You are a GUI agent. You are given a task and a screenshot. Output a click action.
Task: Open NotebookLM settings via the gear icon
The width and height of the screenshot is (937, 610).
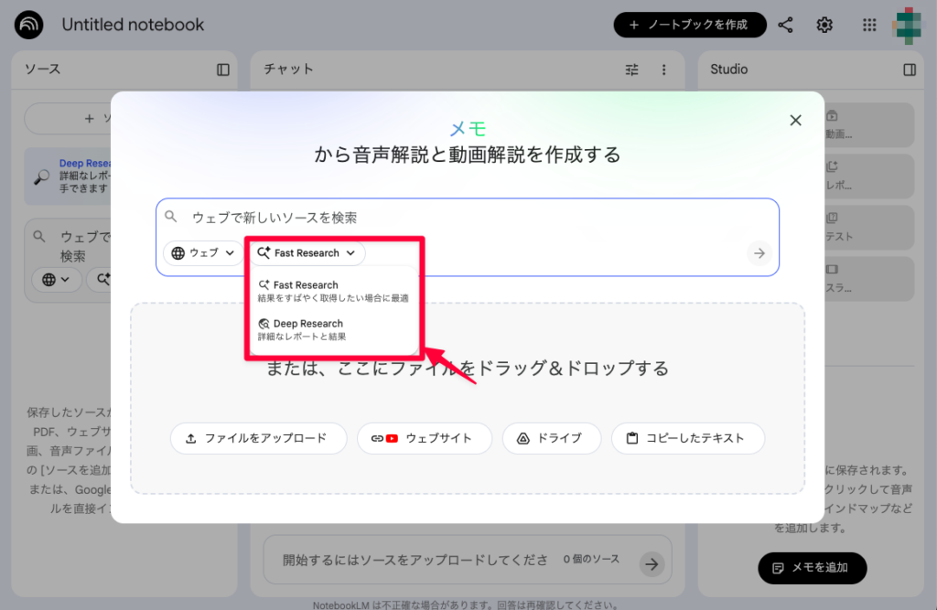point(824,25)
